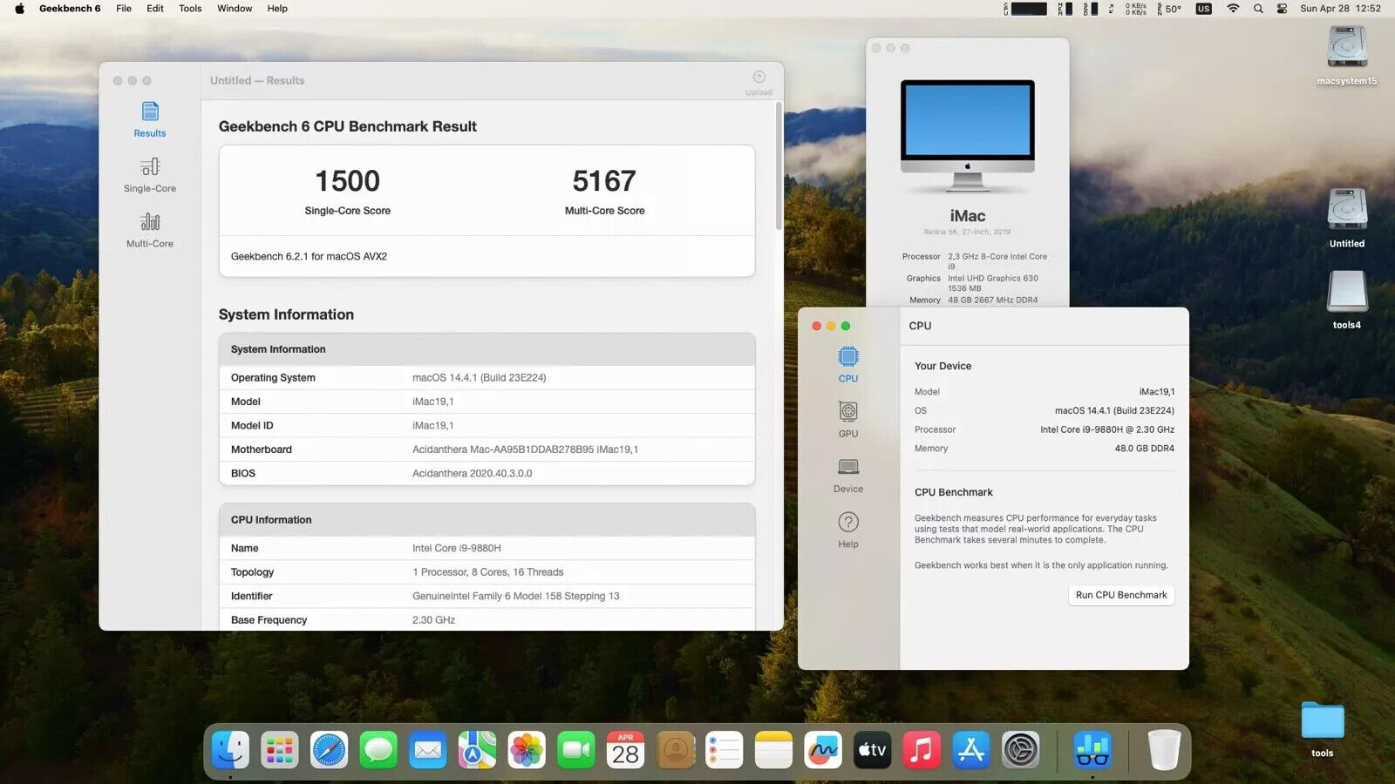Image resolution: width=1395 pixels, height=784 pixels.
Task: Open the Mail app in the Dock
Action: point(428,749)
